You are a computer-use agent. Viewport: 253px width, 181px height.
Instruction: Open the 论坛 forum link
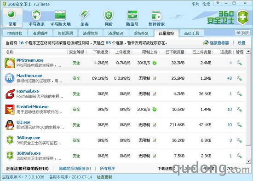click(206, 4)
